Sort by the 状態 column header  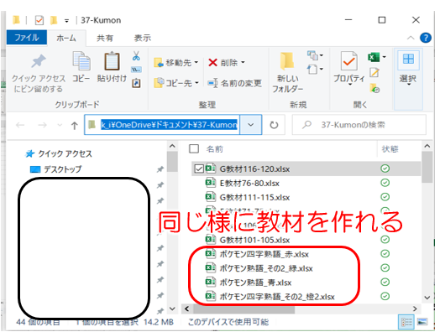coord(390,148)
